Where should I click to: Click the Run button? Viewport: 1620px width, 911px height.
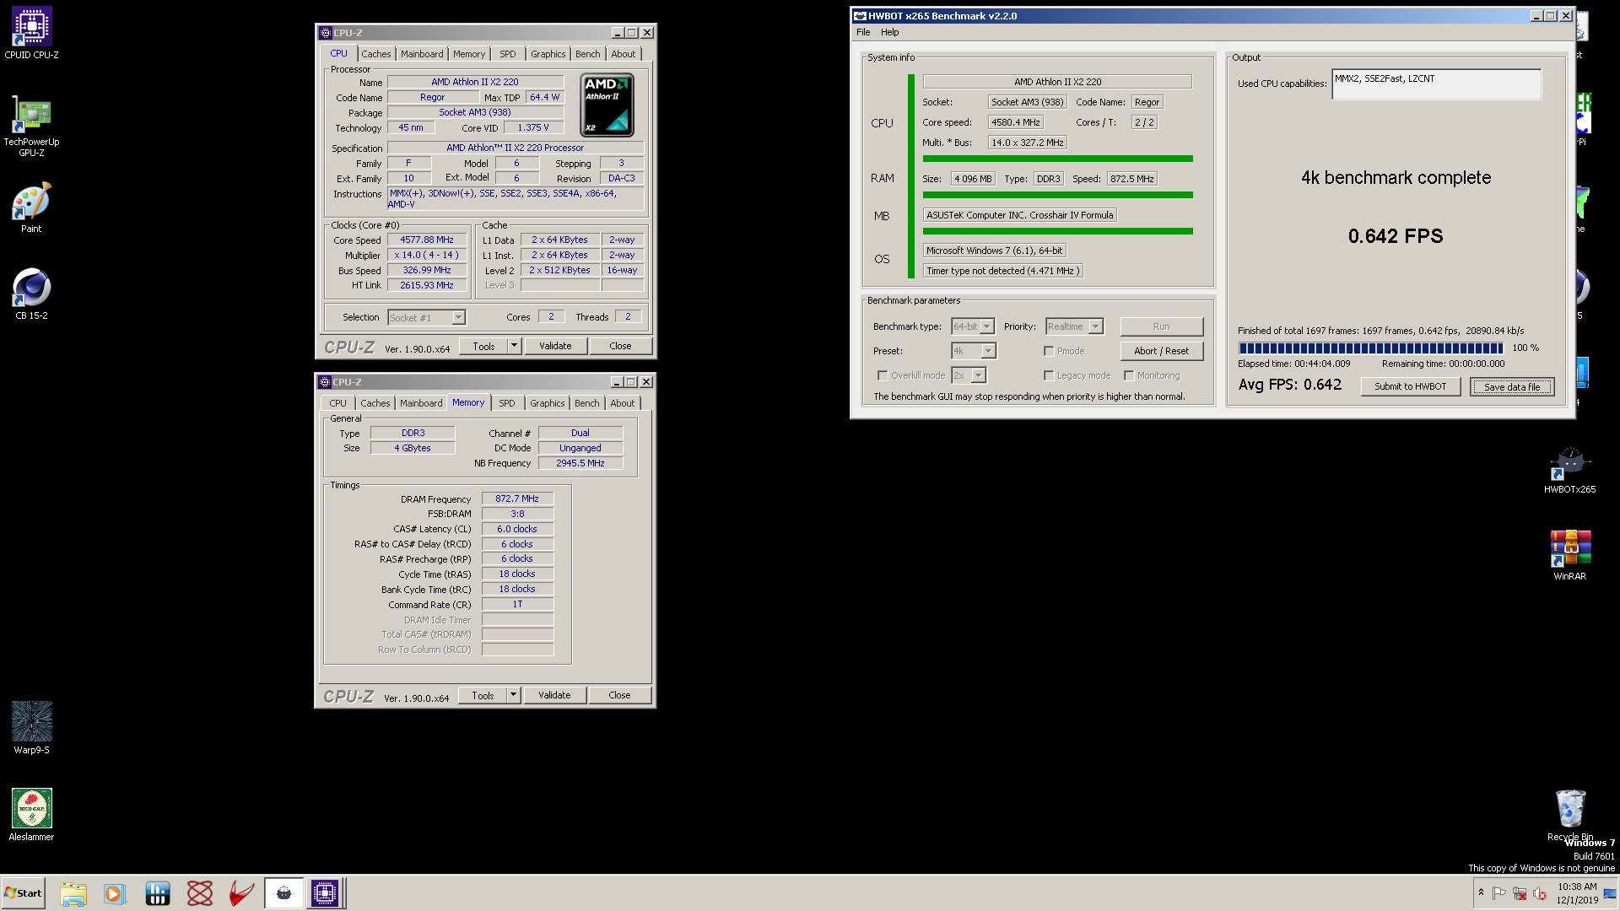click(1161, 326)
